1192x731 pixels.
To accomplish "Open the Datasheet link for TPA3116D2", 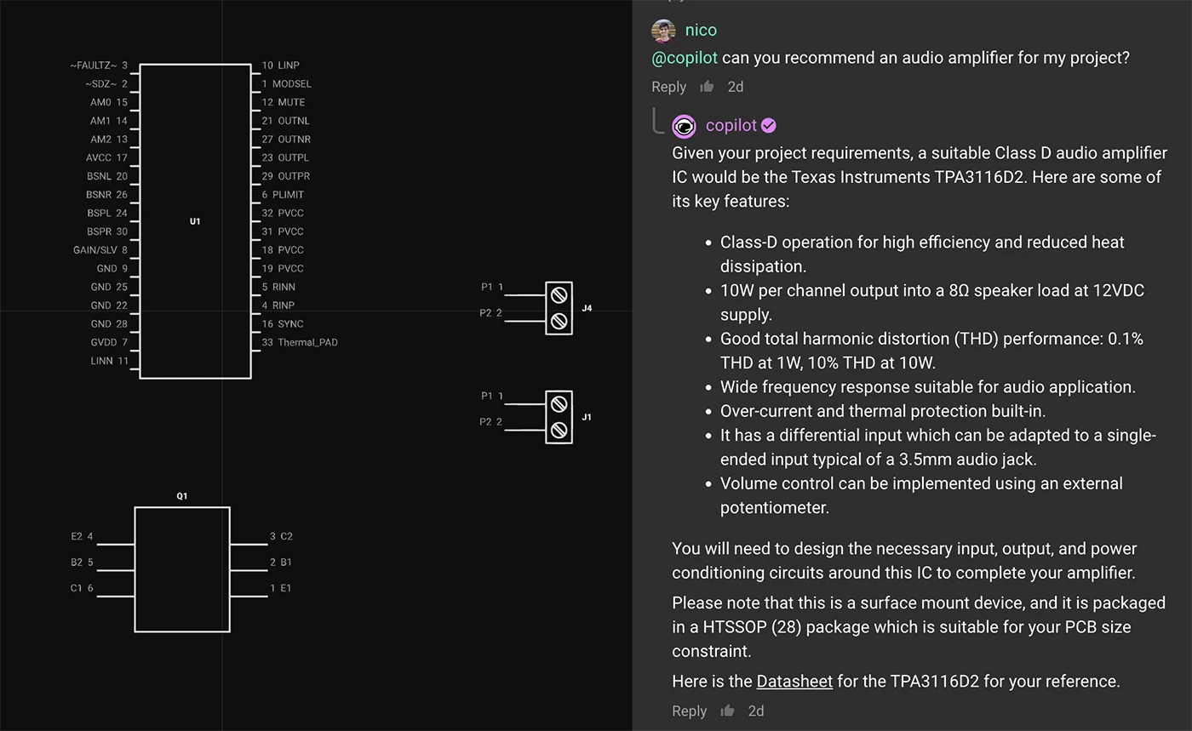I will coord(794,682).
